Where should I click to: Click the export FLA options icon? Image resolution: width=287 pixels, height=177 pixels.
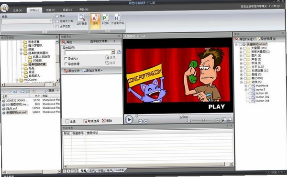(107, 57)
